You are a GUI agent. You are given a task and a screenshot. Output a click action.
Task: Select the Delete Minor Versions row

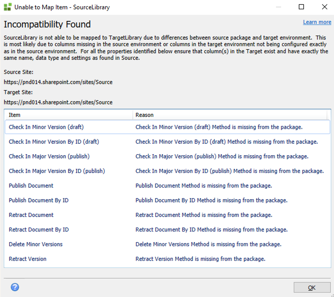click(36, 244)
